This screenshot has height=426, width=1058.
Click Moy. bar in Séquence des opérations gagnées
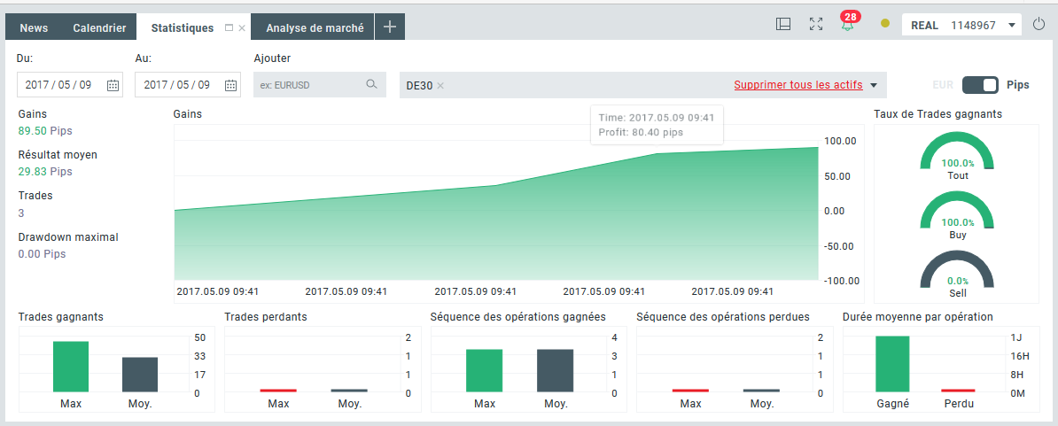click(x=556, y=370)
